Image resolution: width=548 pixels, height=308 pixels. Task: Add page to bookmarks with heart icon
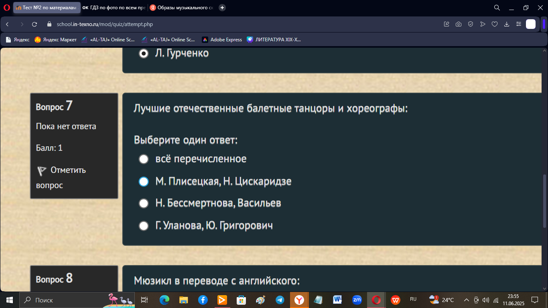495,24
